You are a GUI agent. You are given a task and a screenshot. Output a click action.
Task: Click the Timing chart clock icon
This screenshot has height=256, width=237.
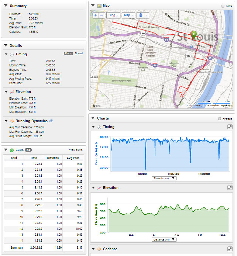99,127
